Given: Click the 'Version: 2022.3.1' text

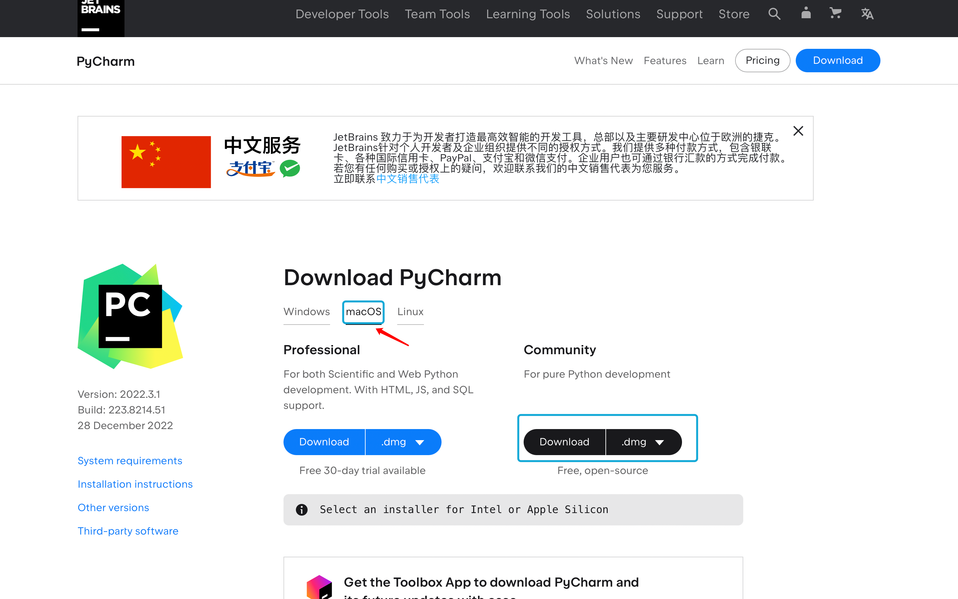Looking at the screenshot, I should [x=119, y=394].
